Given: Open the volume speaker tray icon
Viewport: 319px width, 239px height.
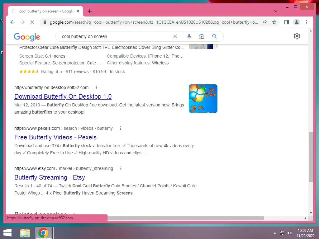Looking at the screenshot, I should tap(289, 233).
